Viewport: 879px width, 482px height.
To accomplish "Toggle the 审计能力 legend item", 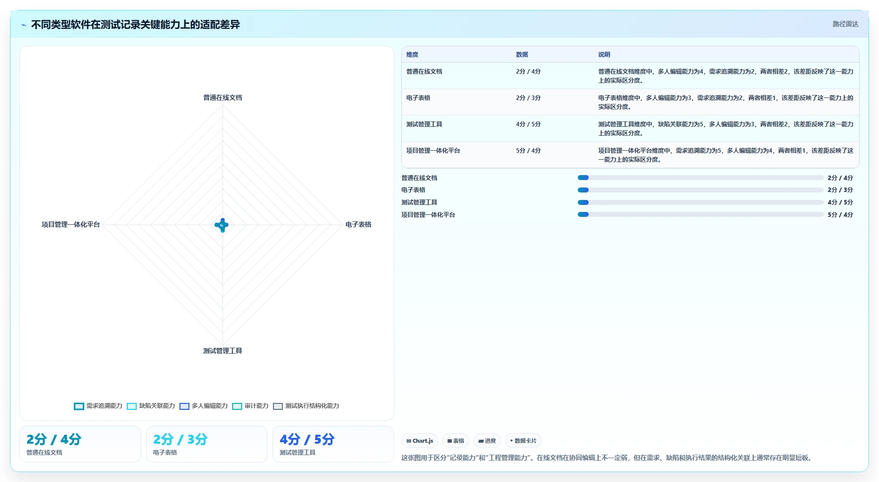I will tap(251, 406).
